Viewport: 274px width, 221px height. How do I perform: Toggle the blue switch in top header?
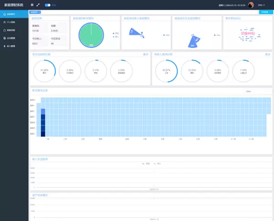click(47, 5)
